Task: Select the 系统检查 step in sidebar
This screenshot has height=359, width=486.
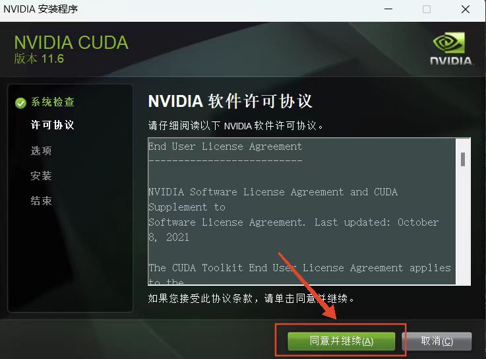Action: coord(52,102)
